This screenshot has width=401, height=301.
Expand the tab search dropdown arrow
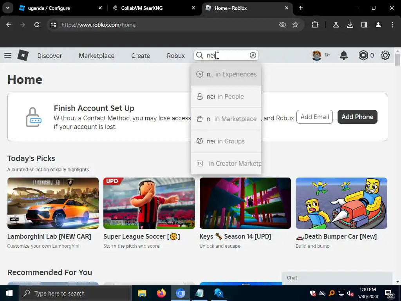click(x=8, y=8)
